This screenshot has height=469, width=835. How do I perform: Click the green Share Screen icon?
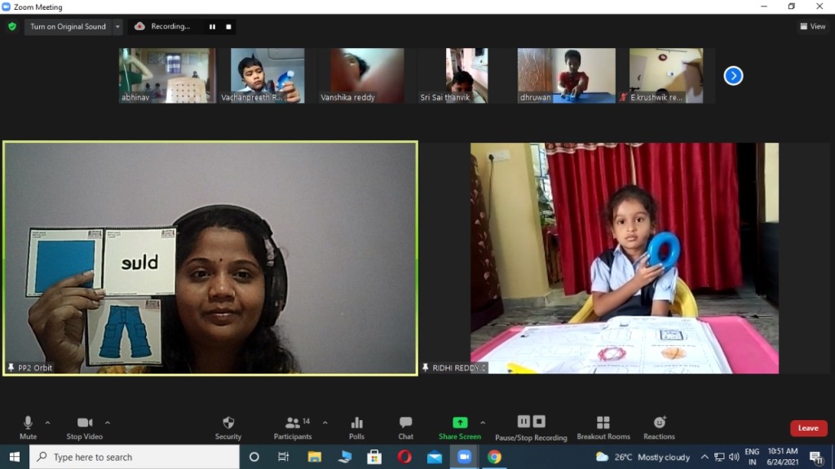[x=460, y=423]
